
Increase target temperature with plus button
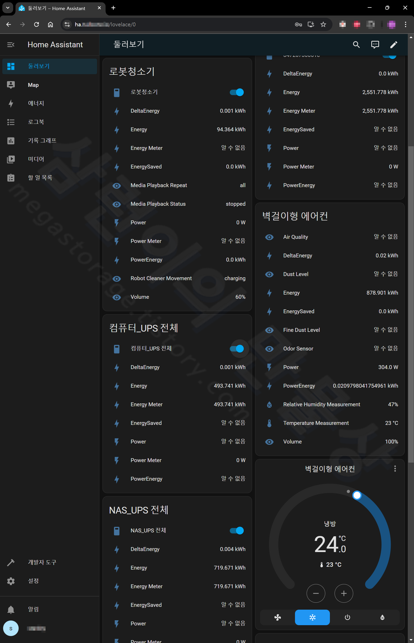pos(344,593)
